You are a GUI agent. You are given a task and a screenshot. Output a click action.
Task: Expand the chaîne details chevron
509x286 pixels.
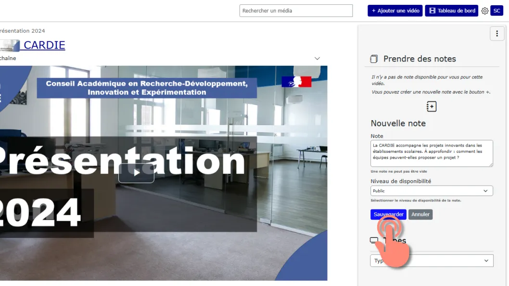click(317, 59)
